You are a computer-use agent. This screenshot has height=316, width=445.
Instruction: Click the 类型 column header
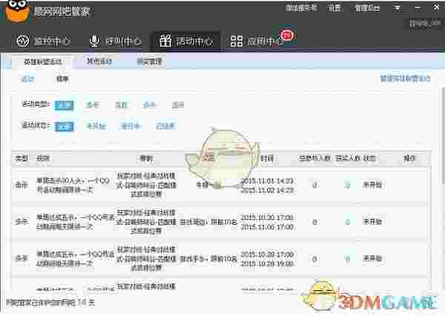(22, 158)
